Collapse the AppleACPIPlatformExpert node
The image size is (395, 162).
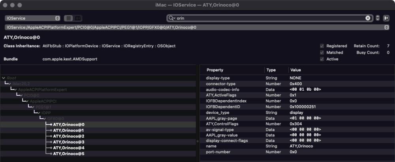click(15, 89)
